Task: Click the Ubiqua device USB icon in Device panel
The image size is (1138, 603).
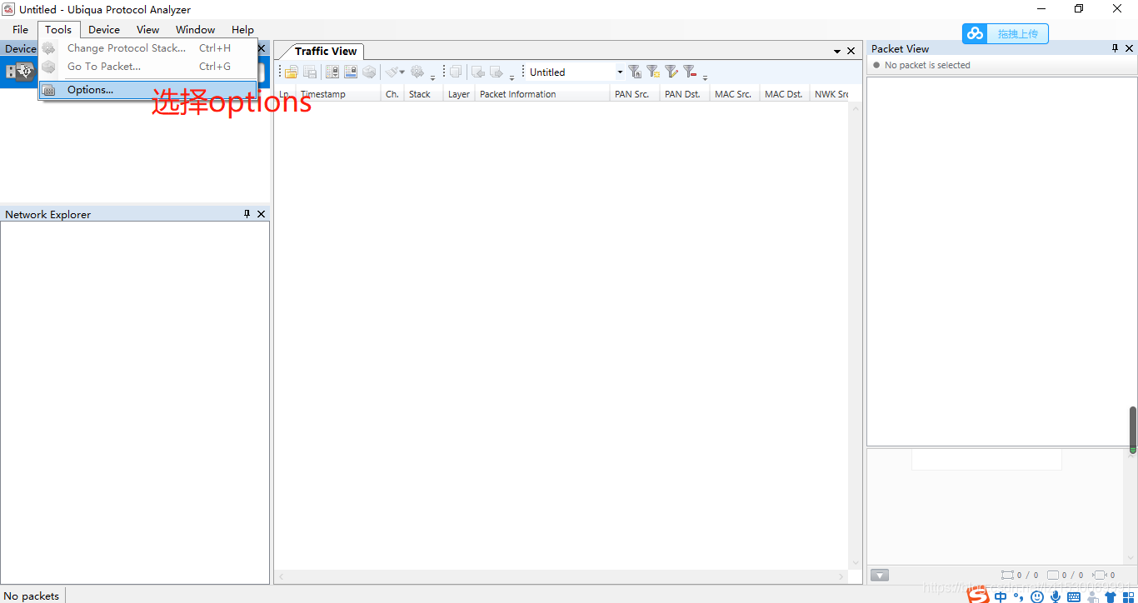Action: click(x=20, y=72)
